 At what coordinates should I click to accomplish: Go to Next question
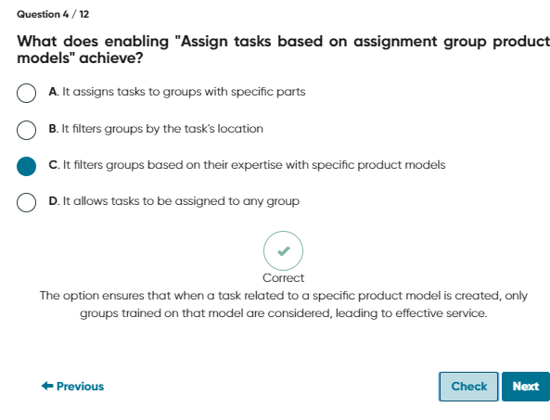coord(526,387)
